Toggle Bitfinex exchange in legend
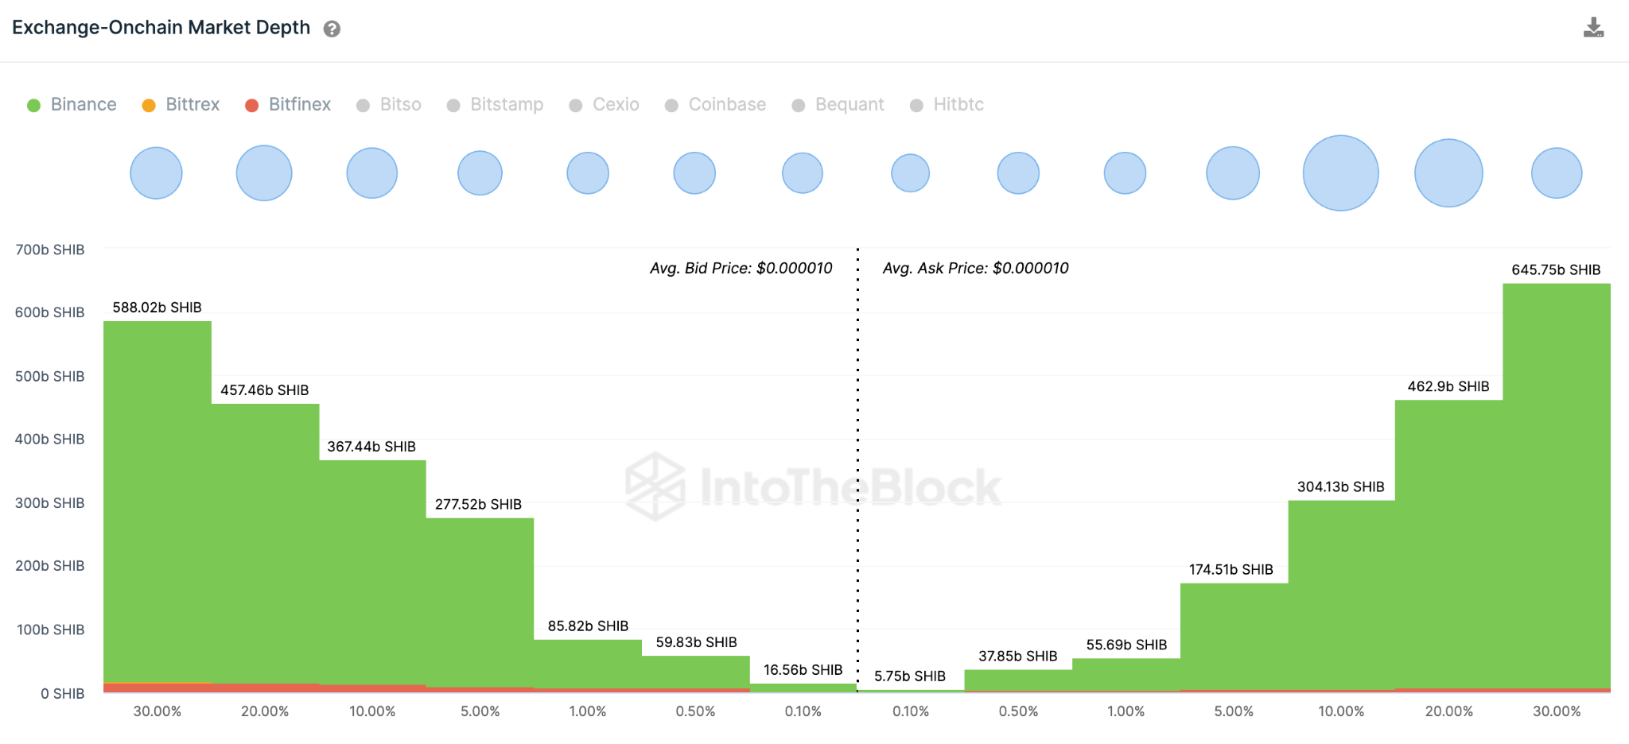 288,105
